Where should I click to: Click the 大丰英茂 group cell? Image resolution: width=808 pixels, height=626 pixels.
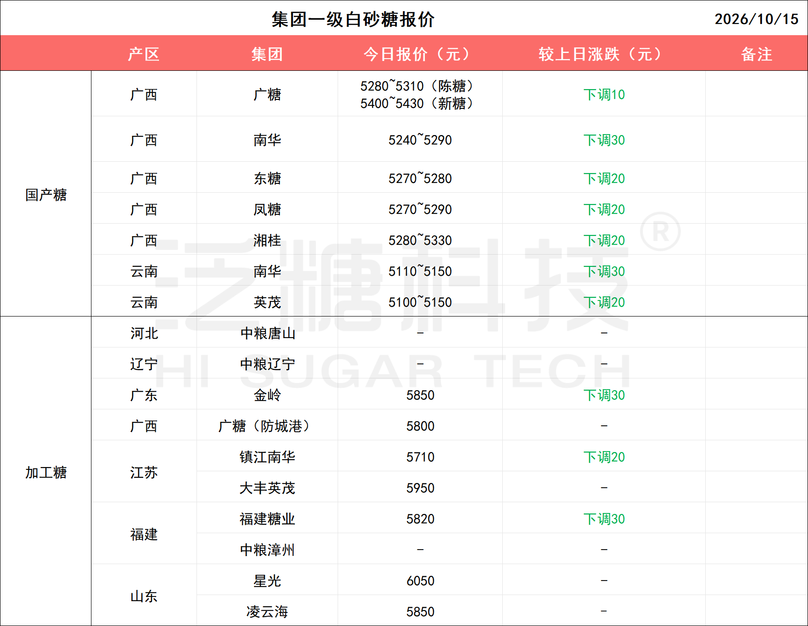267,488
